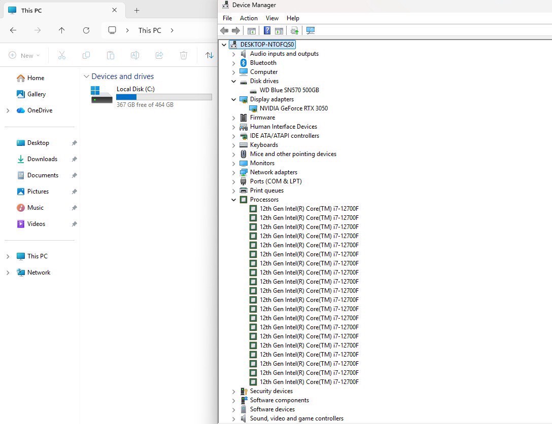Screen dimensions: 552x424
Task: Select the Cut icon in File Explorer
Action: [62, 55]
